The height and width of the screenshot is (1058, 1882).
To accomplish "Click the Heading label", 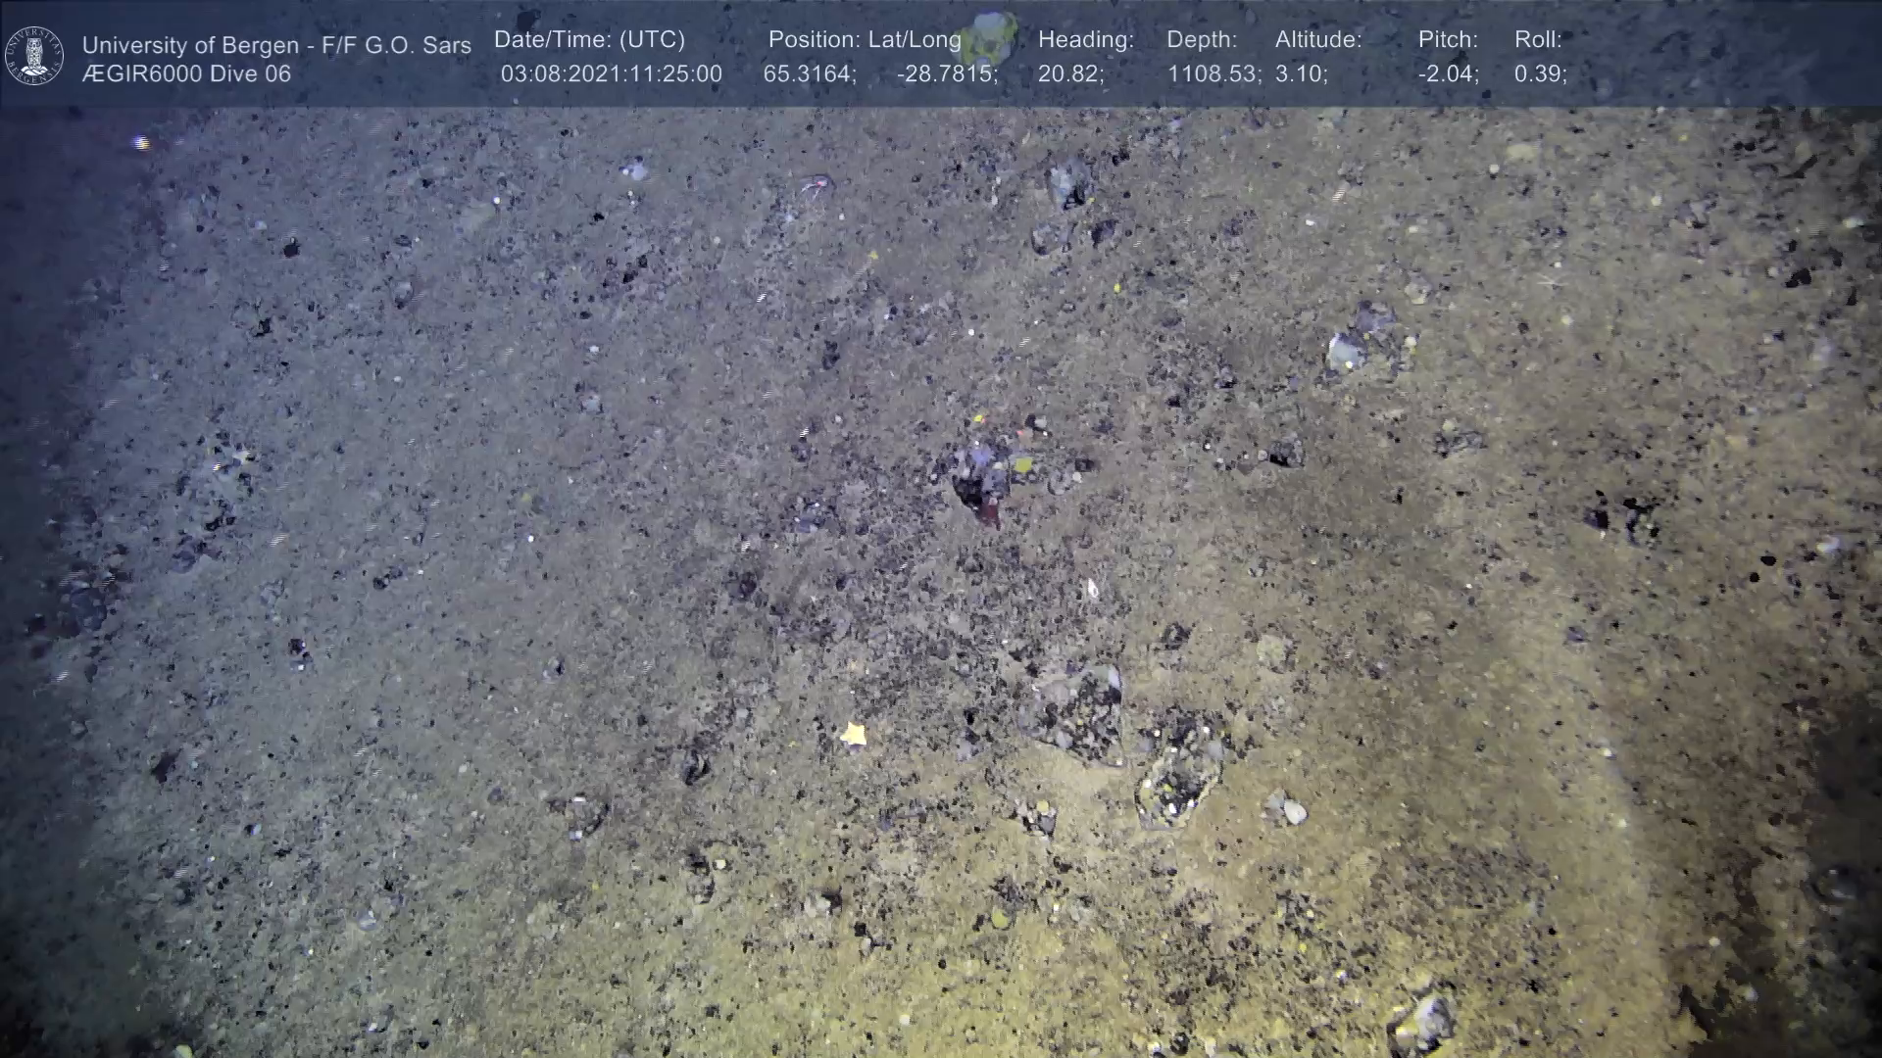I will coord(1085,40).
